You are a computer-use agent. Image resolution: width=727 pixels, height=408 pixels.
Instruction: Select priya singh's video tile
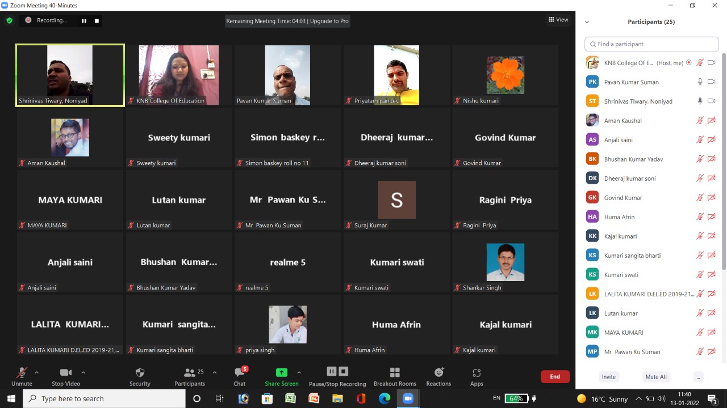point(287,324)
